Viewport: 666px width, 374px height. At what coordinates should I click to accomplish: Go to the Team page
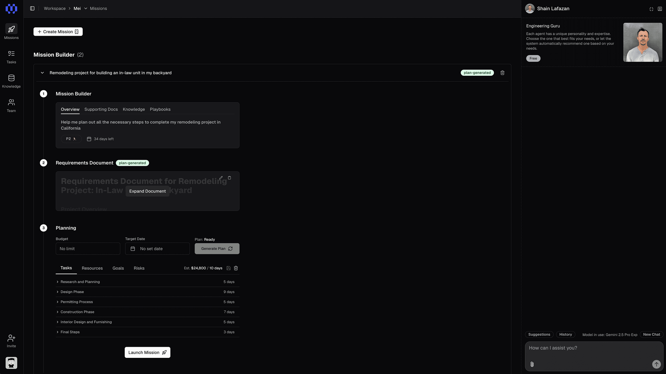pos(11,105)
